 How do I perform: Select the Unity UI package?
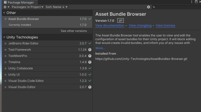click(47, 75)
